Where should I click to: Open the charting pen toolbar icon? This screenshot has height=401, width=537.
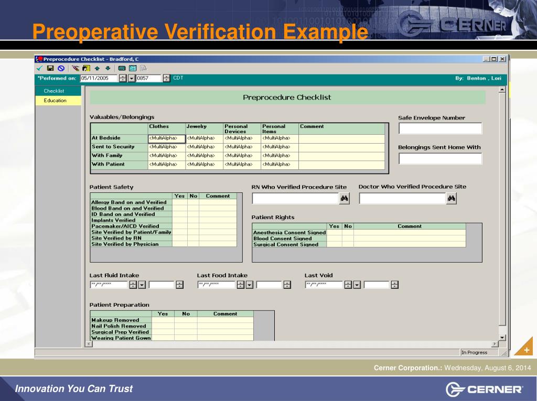coord(76,68)
